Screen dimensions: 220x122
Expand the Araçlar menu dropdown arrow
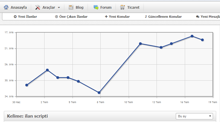(59, 8)
